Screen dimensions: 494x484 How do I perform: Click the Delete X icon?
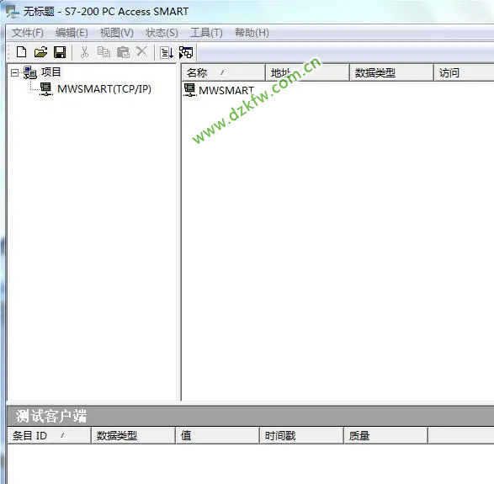141,51
